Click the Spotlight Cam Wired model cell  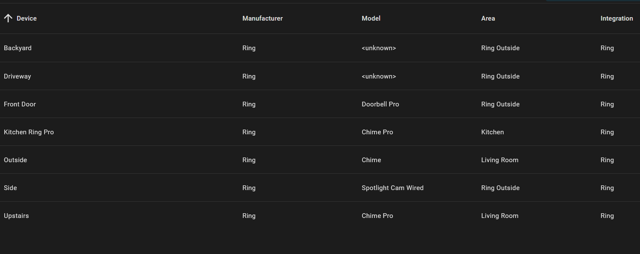pos(392,187)
